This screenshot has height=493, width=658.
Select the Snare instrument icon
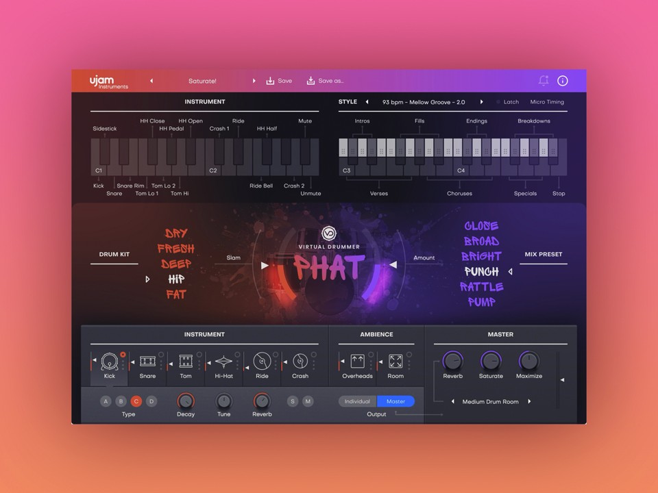[147, 362]
